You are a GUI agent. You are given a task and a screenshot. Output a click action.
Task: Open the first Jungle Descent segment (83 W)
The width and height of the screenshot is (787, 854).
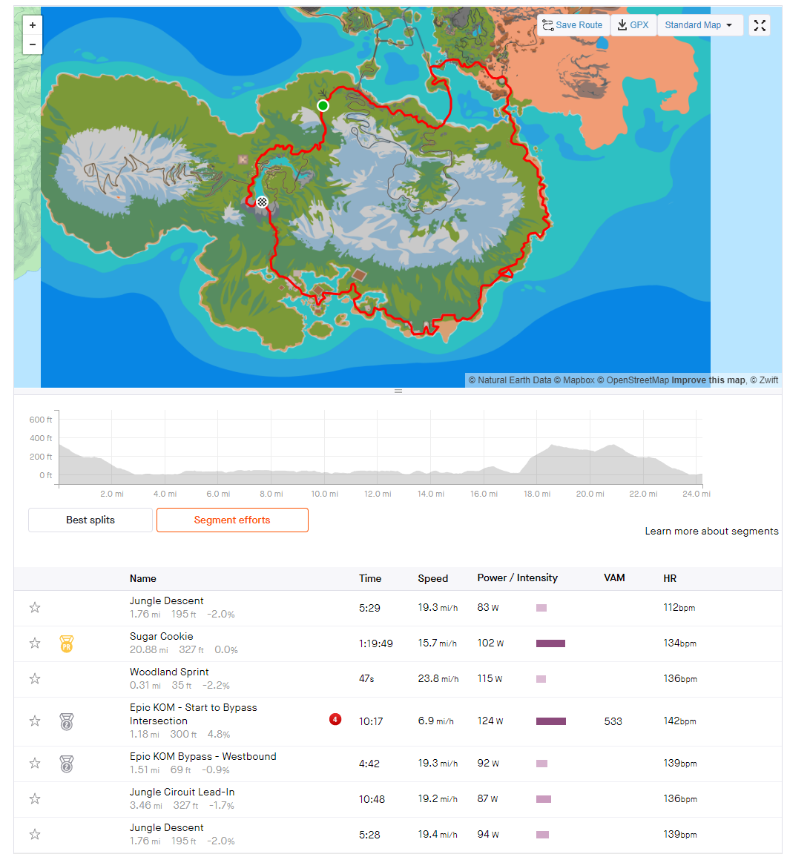pos(166,600)
